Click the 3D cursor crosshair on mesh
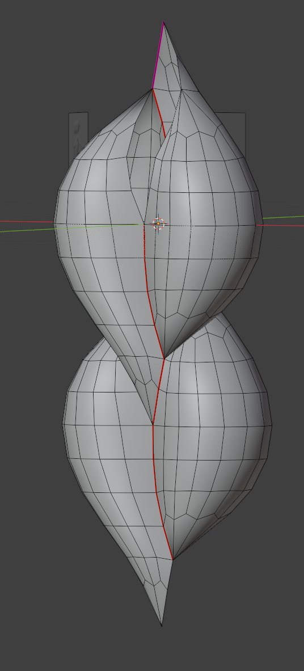Image resolution: width=304 pixels, height=671 pixels. click(158, 223)
